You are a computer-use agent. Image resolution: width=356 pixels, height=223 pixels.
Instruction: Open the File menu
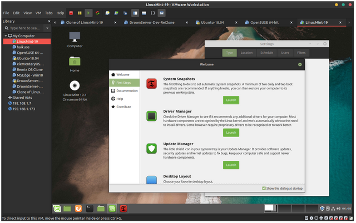(6, 13)
